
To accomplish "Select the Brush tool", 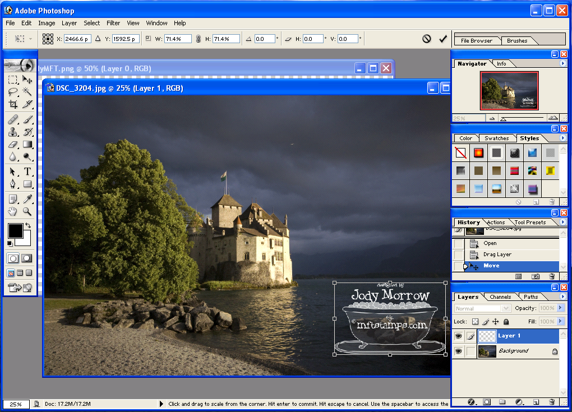I will [x=27, y=119].
